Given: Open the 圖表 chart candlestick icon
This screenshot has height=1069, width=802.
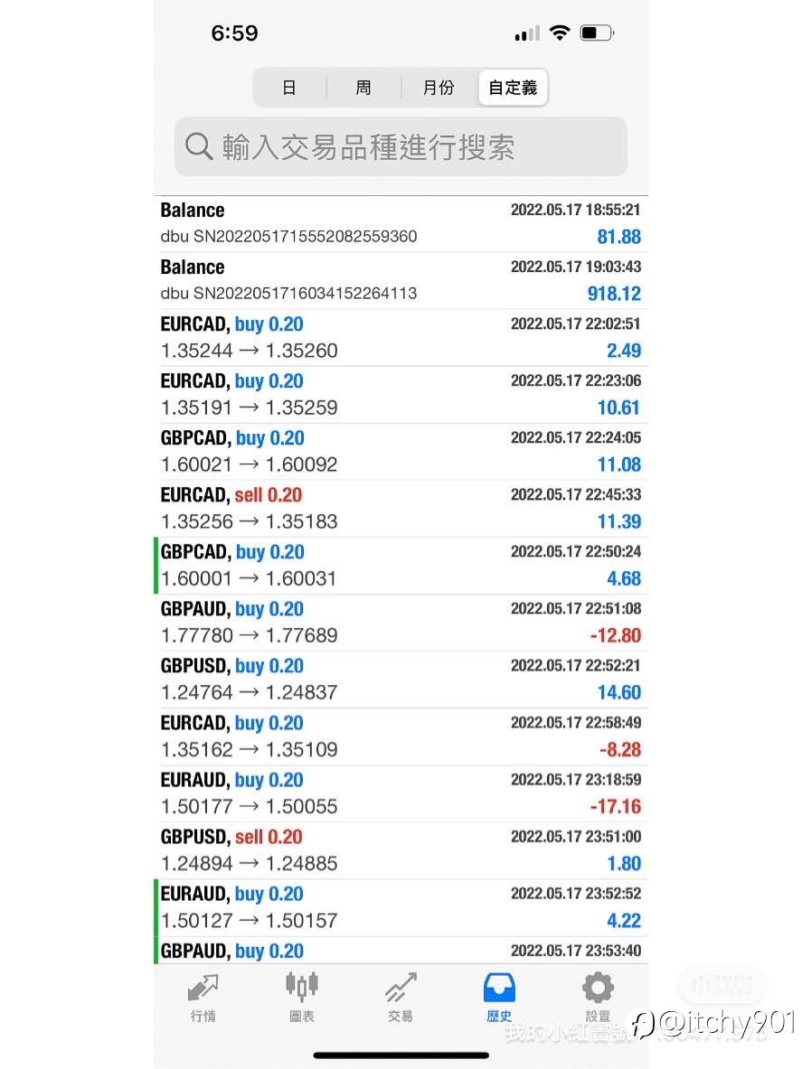Looking at the screenshot, I should (301, 987).
